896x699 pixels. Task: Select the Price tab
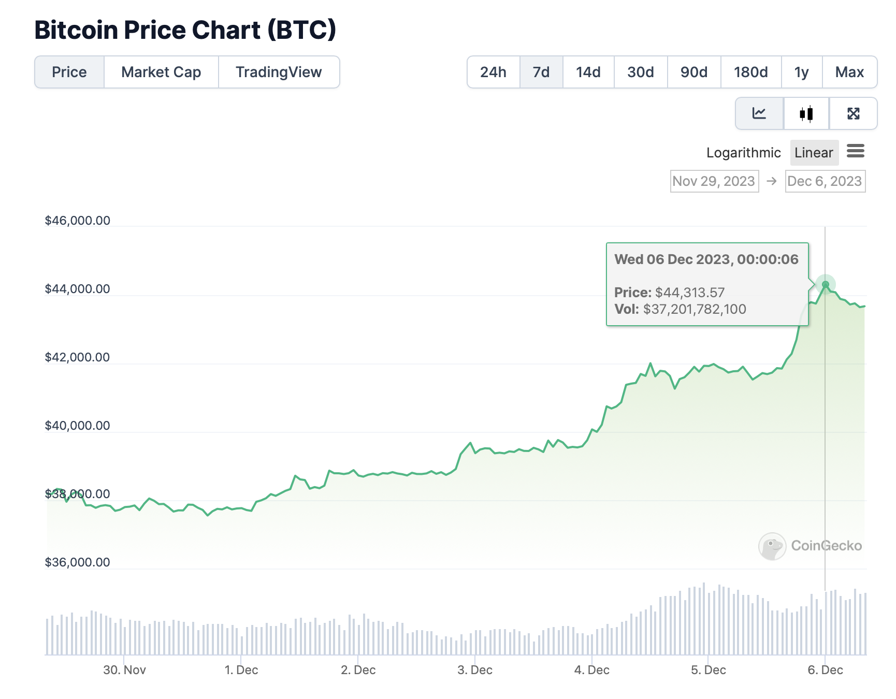tap(69, 72)
